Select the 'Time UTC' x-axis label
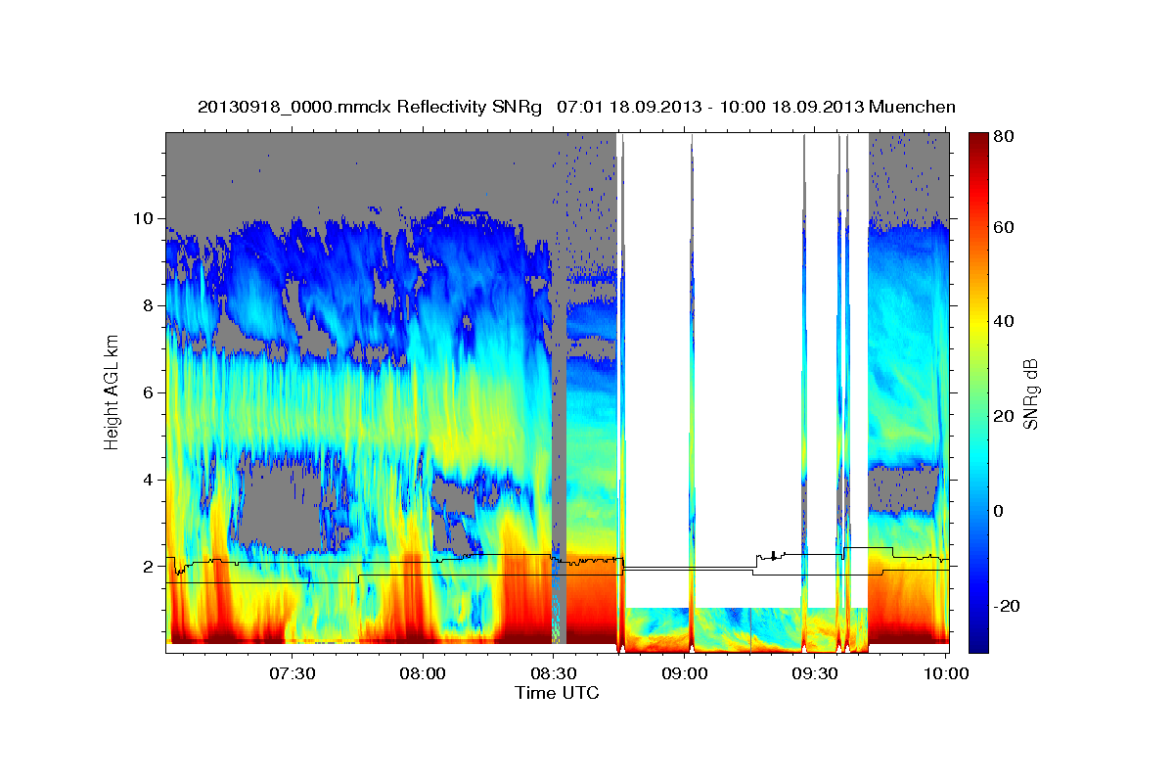 (x=557, y=693)
